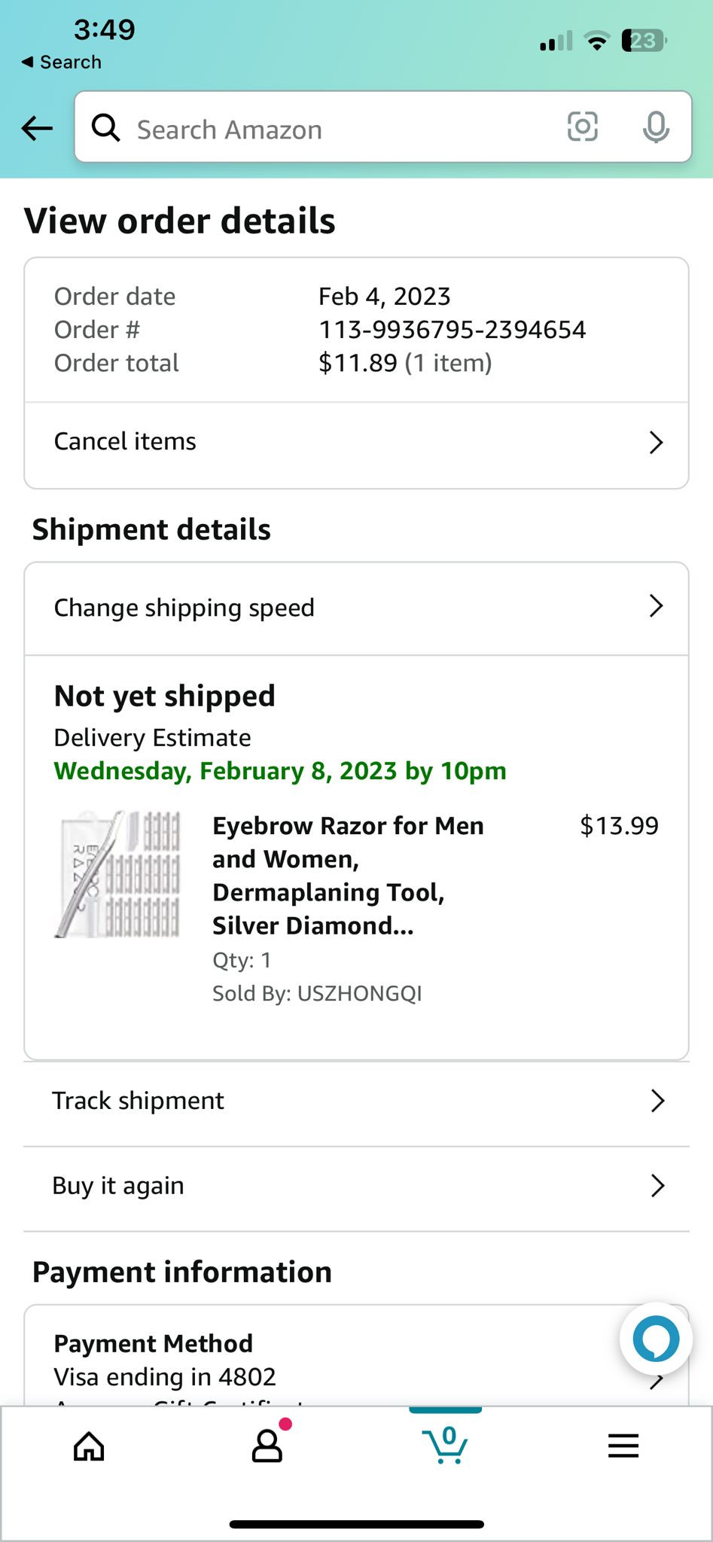Expand the Track shipment chevron
This screenshot has width=713, height=1542.
tap(657, 1101)
